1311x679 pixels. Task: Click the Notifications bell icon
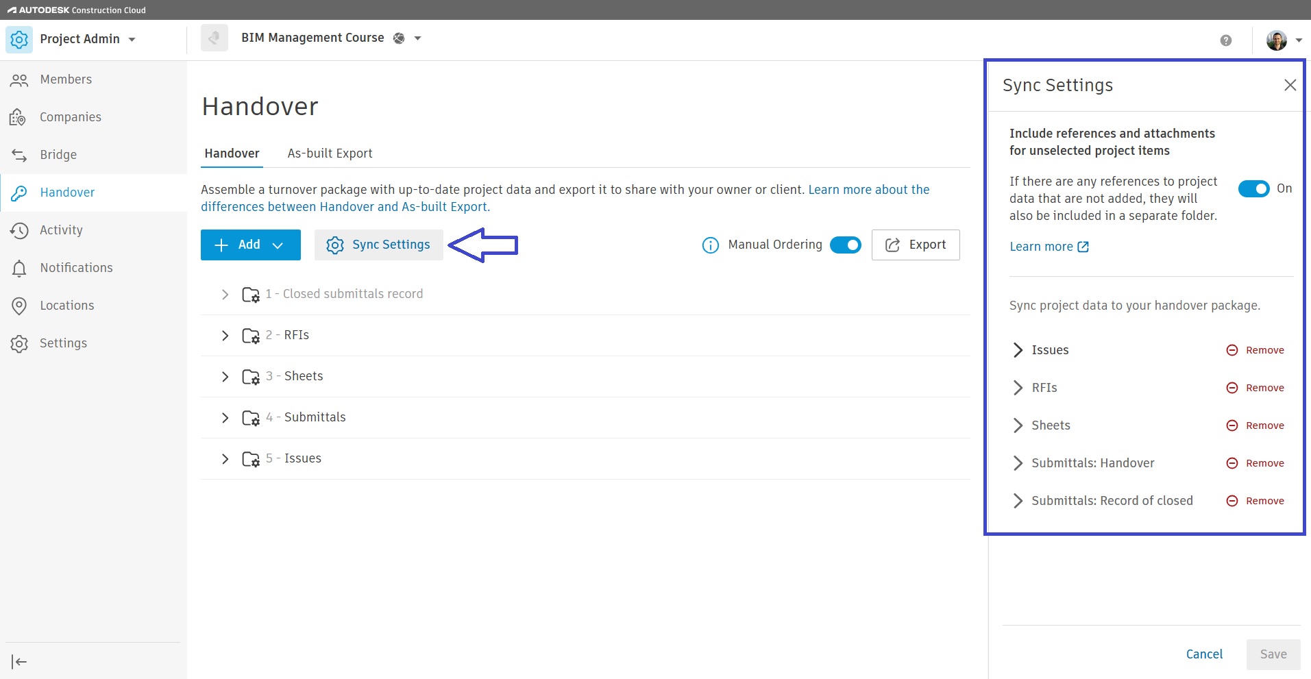pyautogui.click(x=19, y=269)
